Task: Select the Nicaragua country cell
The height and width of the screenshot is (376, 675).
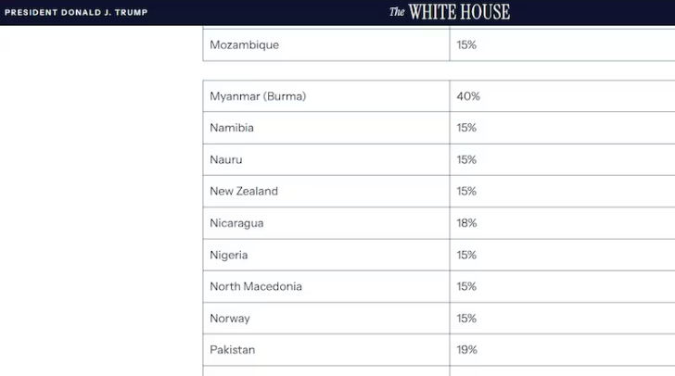Action: pos(326,223)
